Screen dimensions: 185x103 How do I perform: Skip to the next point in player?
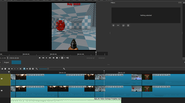click(53, 58)
